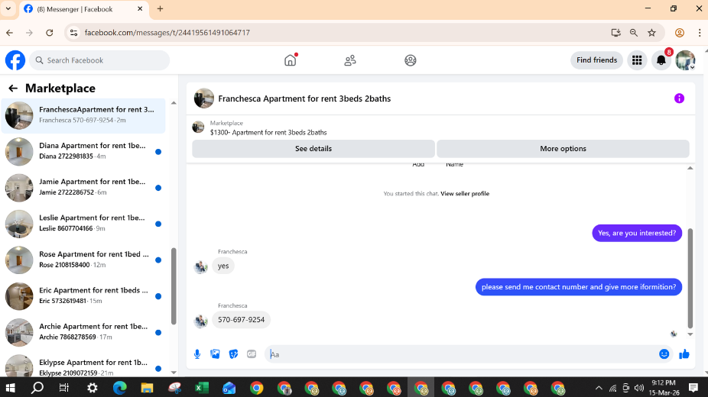Image resolution: width=708 pixels, height=397 pixels.
Task: Send a voice clip with microphone icon
Action: click(x=197, y=354)
